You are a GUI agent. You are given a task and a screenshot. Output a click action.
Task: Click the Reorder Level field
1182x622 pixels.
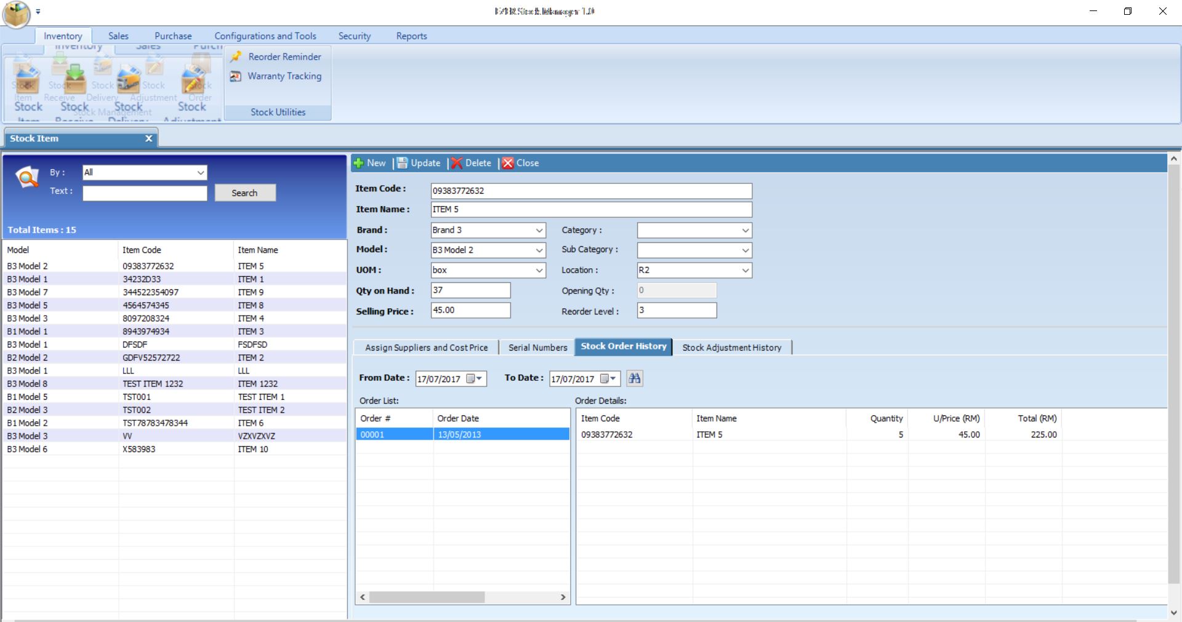pyautogui.click(x=677, y=310)
